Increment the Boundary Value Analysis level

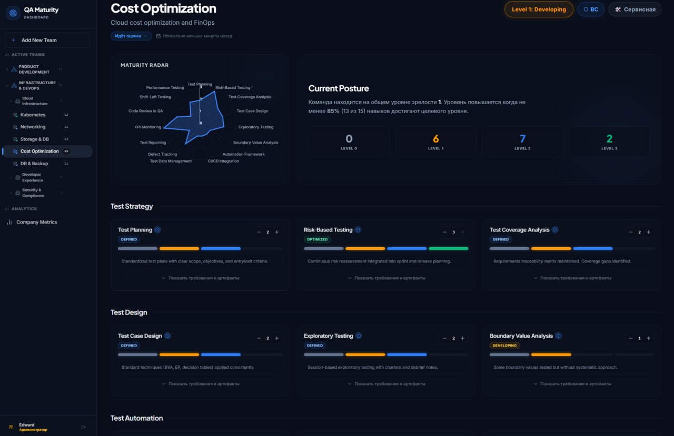tap(649, 338)
